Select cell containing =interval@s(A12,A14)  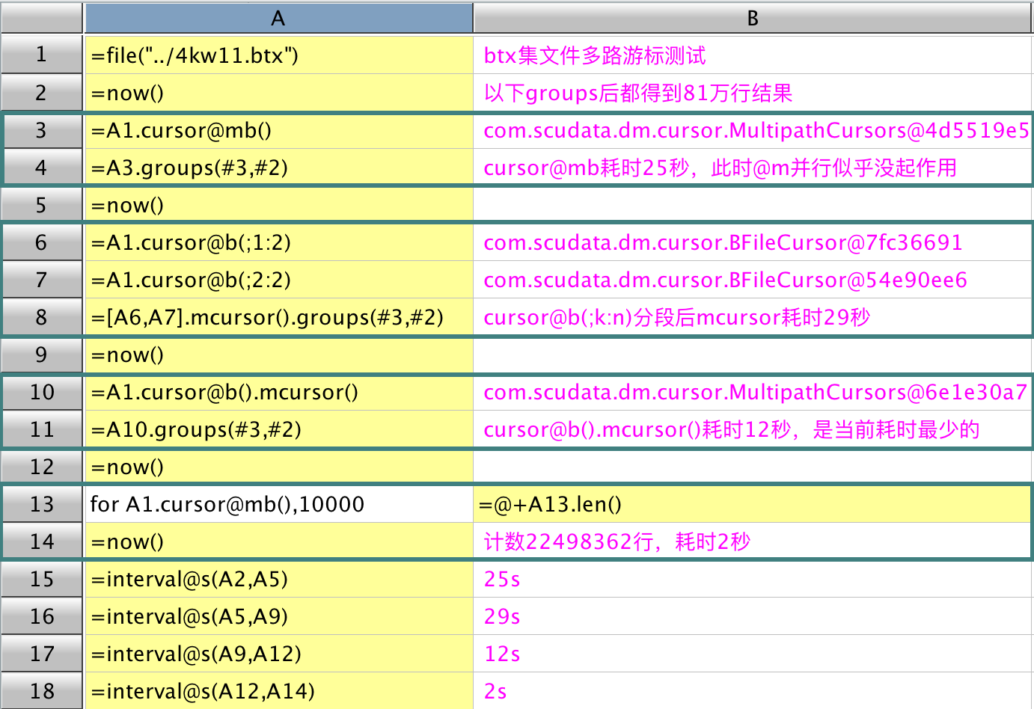[279, 690]
